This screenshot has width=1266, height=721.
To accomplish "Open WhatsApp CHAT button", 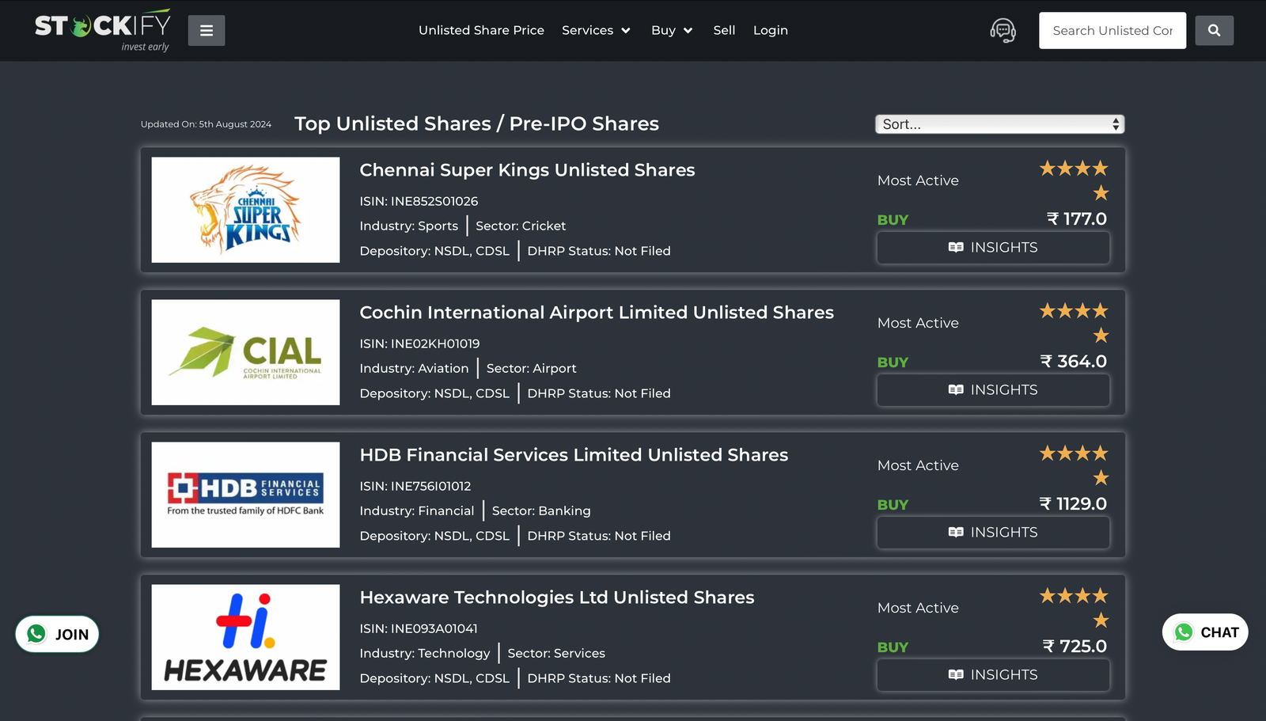I will point(1205,632).
